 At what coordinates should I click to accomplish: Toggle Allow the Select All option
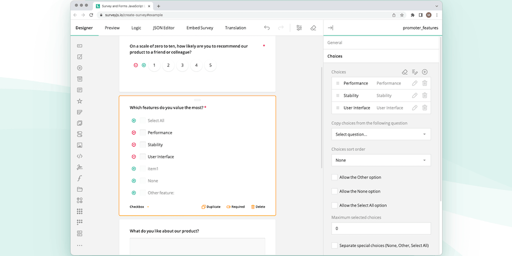click(x=334, y=205)
